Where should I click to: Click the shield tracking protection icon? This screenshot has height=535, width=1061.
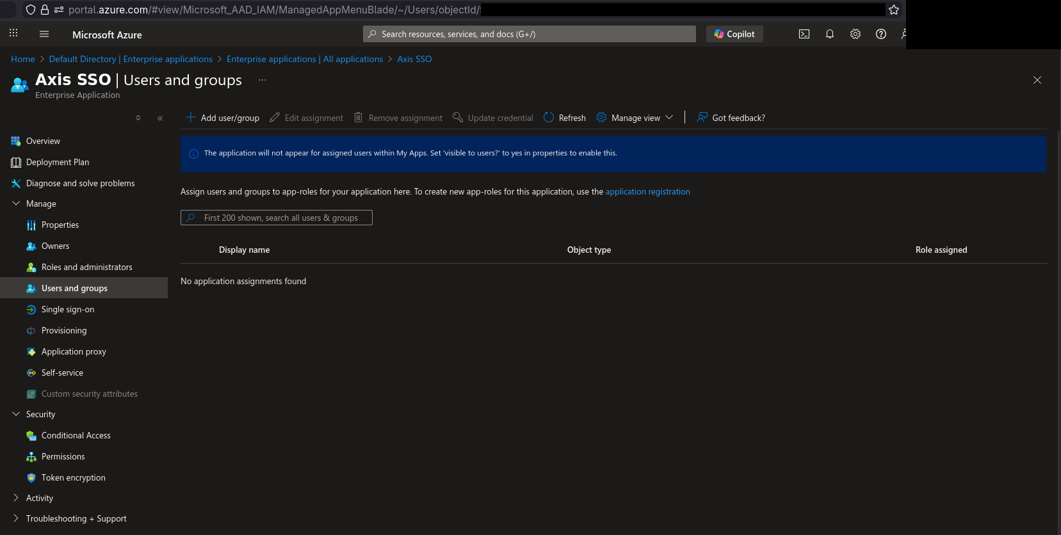click(x=31, y=10)
